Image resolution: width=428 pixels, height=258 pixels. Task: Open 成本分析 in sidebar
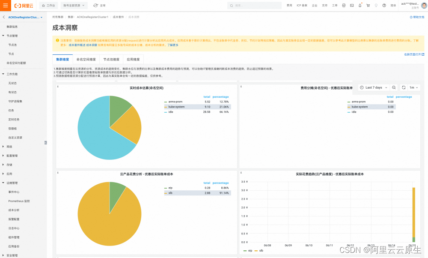tap(14, 210)
